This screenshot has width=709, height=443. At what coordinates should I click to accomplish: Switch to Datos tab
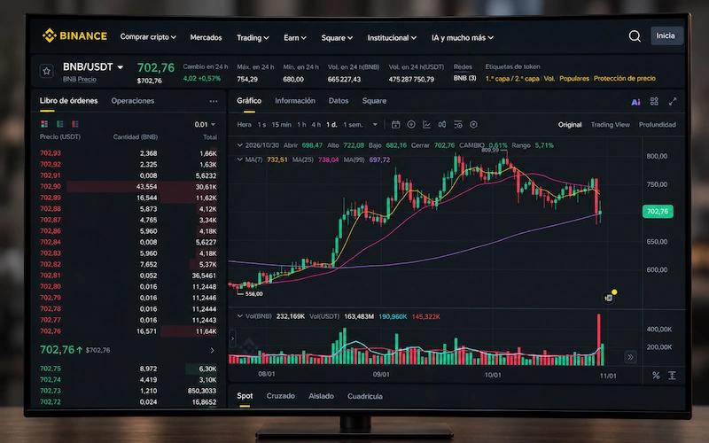[x=339, y=101]
